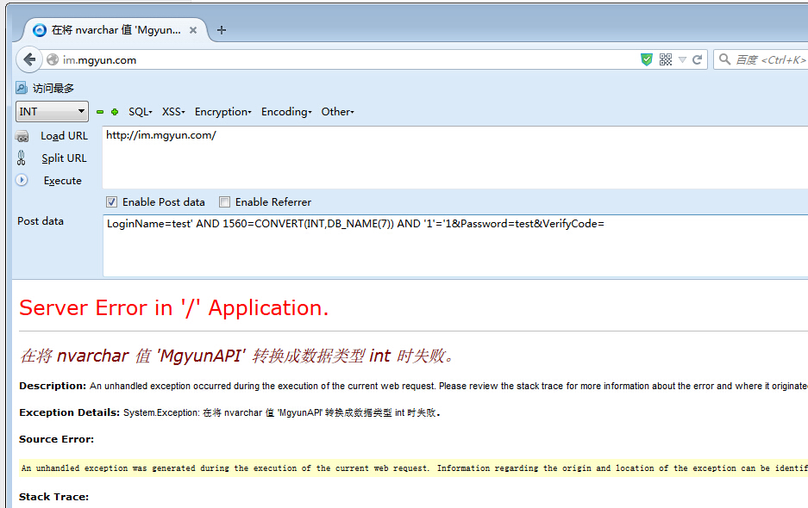The image size is (808, 508).
Task: Toggle Enable Referrer checkbox
Action: 224,201
